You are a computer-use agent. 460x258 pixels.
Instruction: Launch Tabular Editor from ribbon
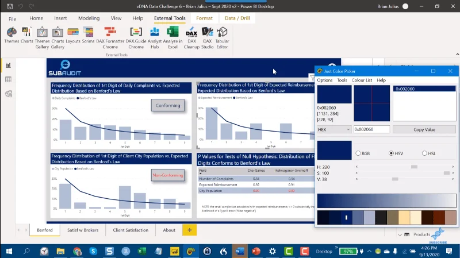click(x=222, y=38)
